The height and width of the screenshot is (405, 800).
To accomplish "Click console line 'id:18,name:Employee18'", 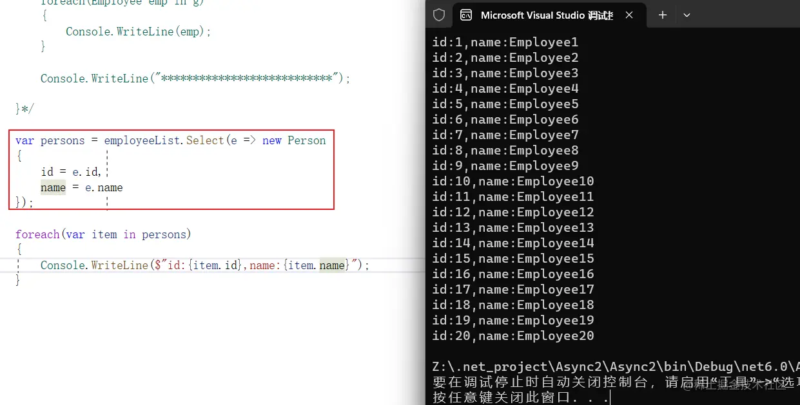I will (513, 305).
